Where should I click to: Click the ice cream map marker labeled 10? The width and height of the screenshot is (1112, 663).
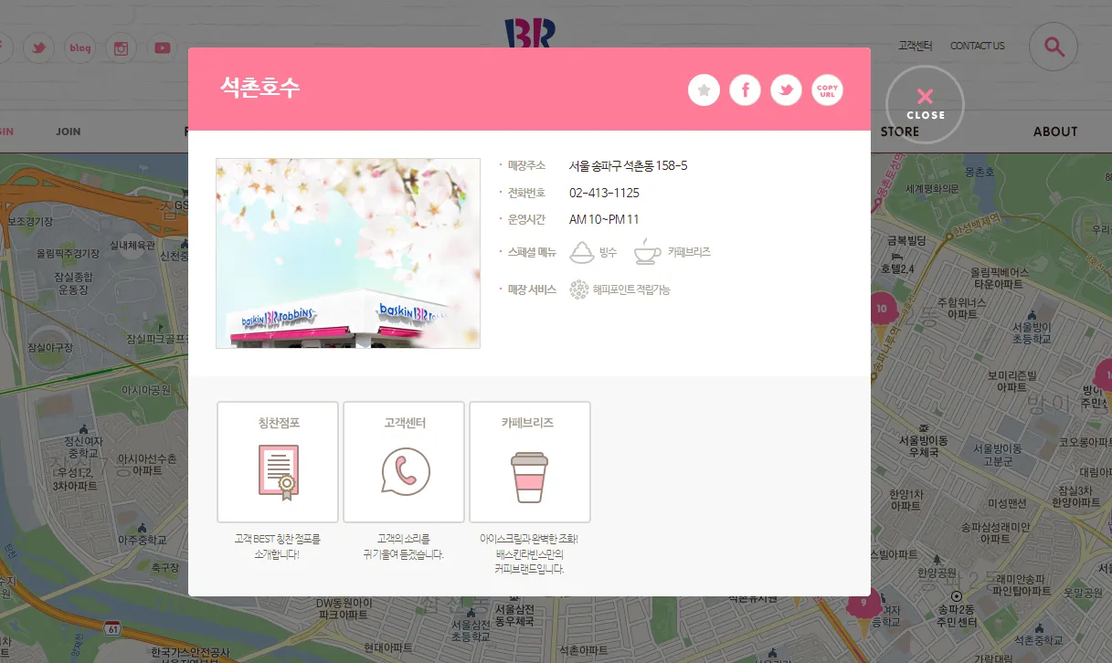pyautogui.click(x=882, y=310)
